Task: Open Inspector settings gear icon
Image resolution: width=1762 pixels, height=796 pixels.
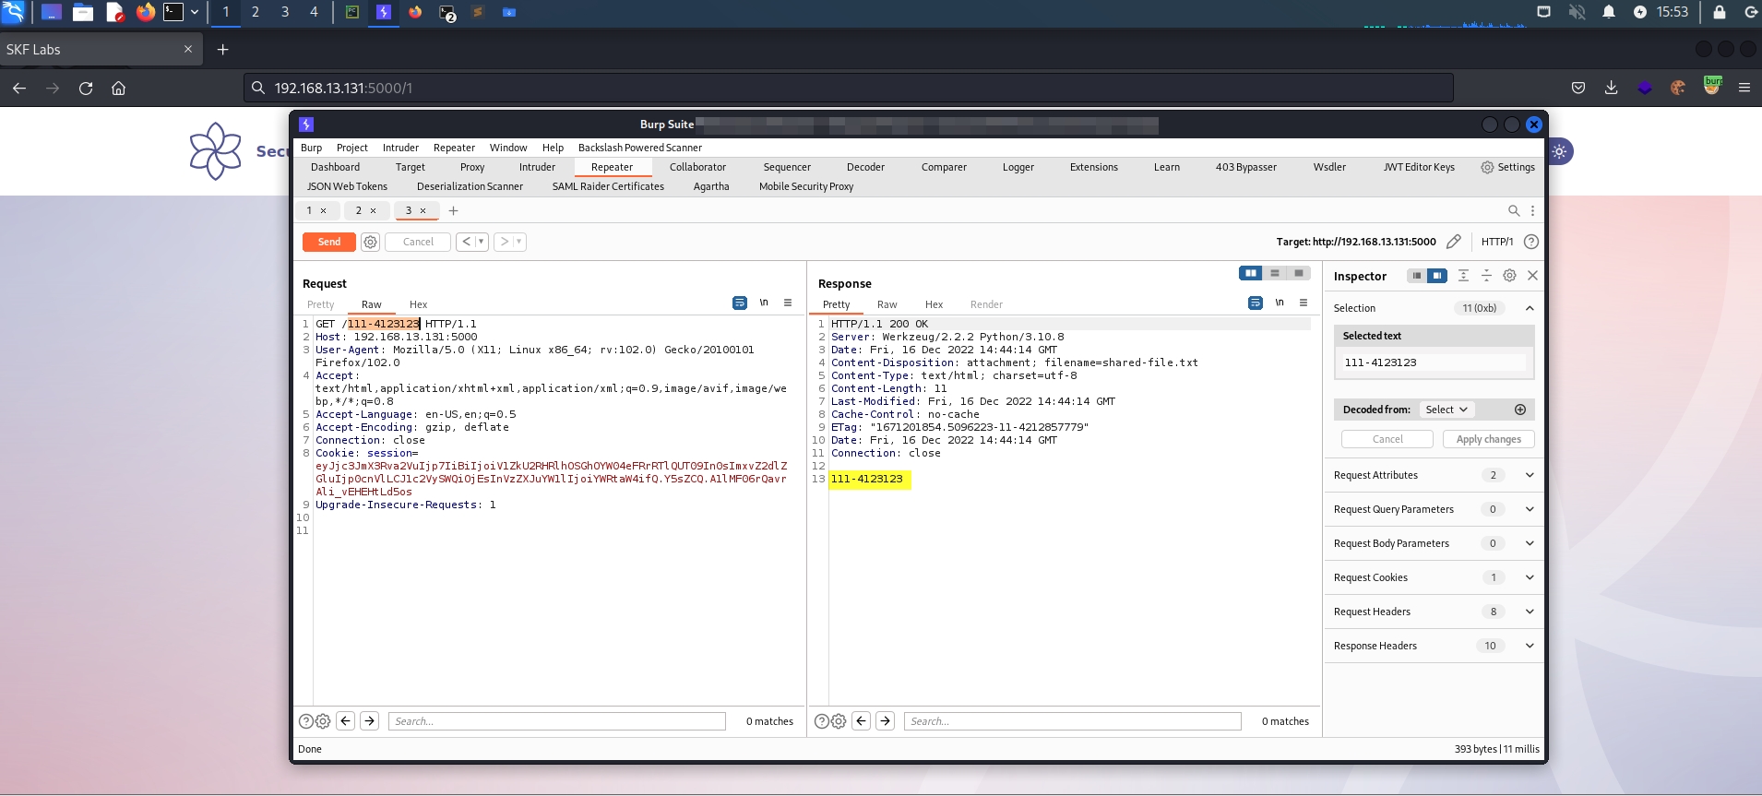Action: click(x=1509, y=276)
